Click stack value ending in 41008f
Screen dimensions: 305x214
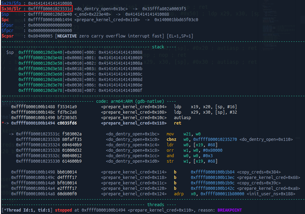(x=119, y=90)
